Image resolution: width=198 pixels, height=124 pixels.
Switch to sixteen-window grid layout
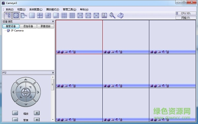pyautogui.click(x=72, y=16)
